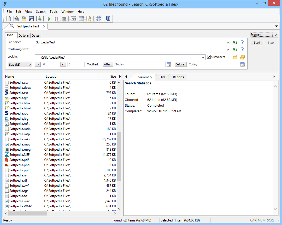Screen dimensions: 282x225
Task: Sort results by Size column header
Action: [x=108, y=77]
